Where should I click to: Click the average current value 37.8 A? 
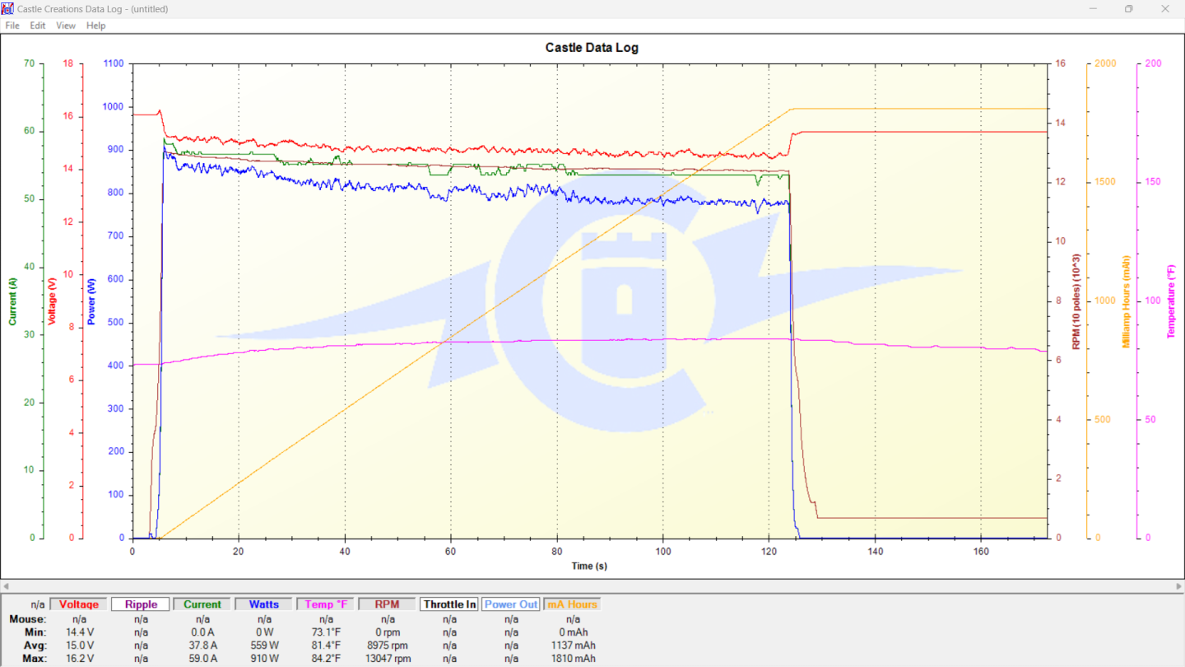coord(202,646)
